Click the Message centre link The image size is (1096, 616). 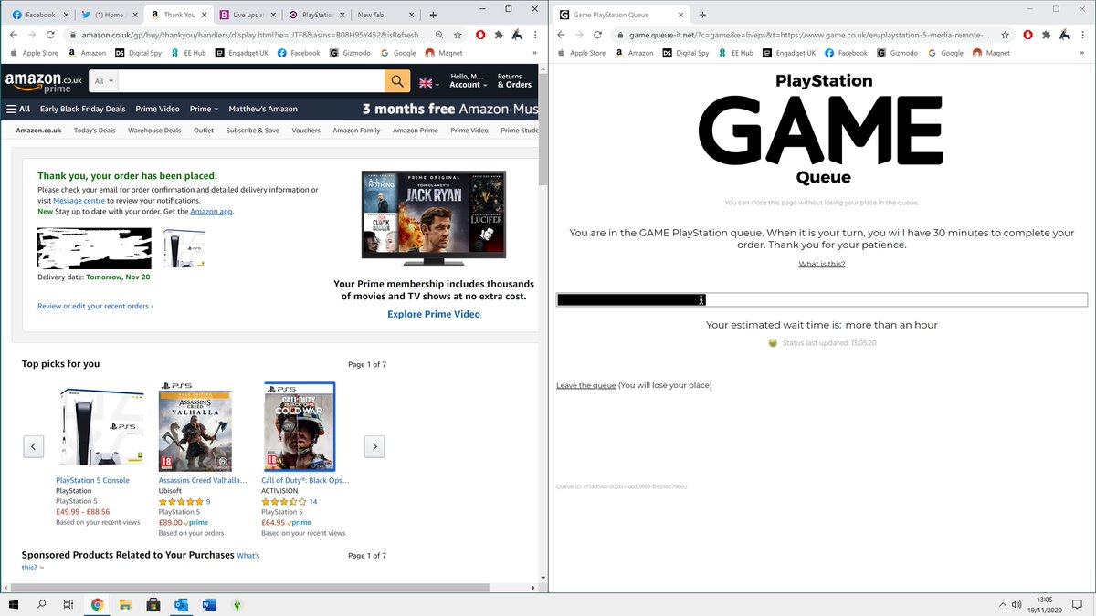coord(79,200)
